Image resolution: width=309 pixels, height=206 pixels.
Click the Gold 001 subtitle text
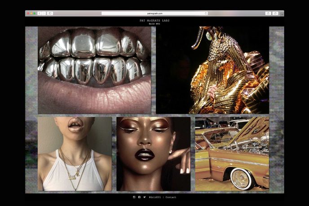pyautogui.click(x=154, y=24)
